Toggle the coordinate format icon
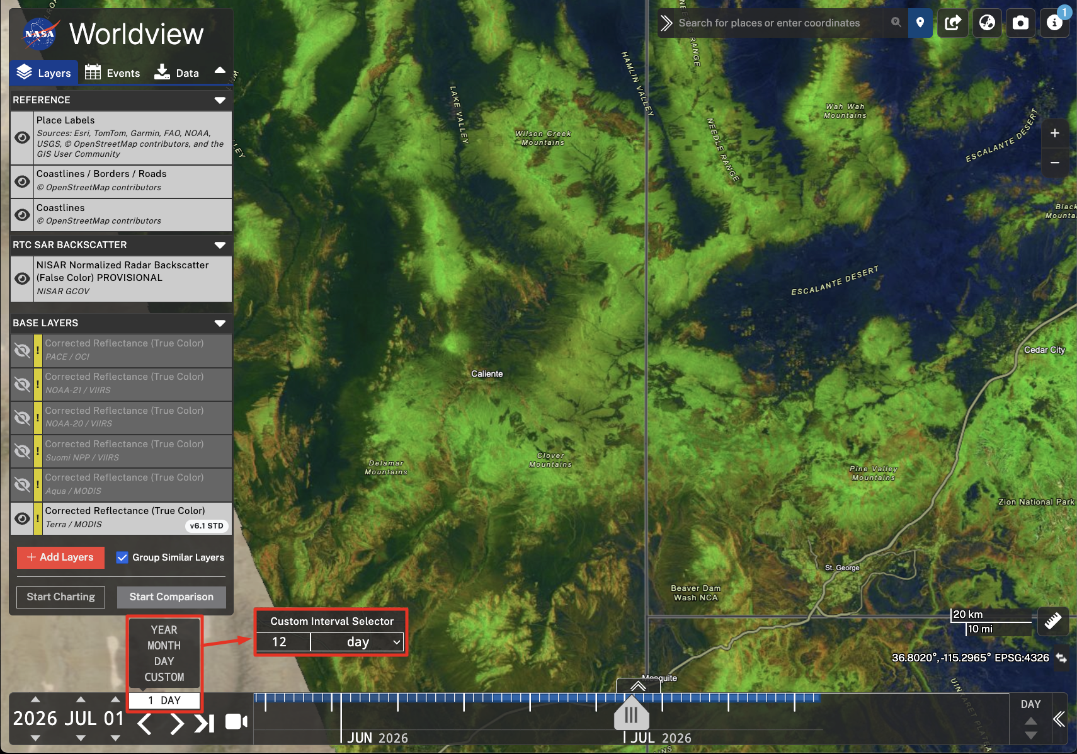This screenshot has height=754, width=1077. click(1062, 658)
